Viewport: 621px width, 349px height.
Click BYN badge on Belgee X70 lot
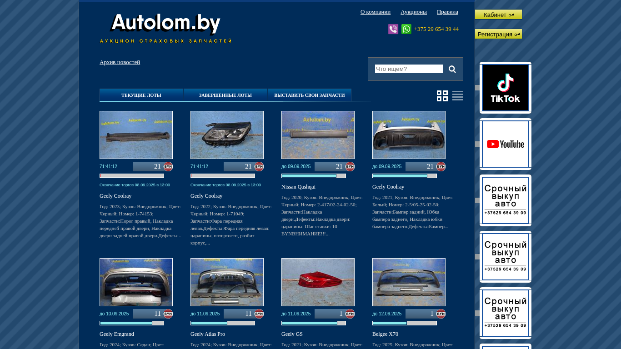point(441,314)
